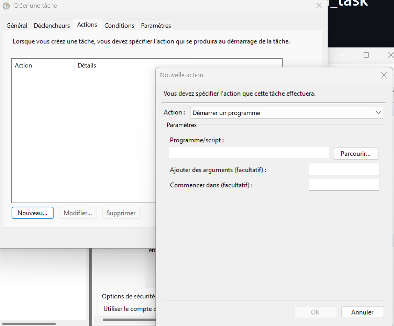Click the greyed OK button in Nouvelle action
The width and height of the screenshot is (394, 326).
point(315,312)
